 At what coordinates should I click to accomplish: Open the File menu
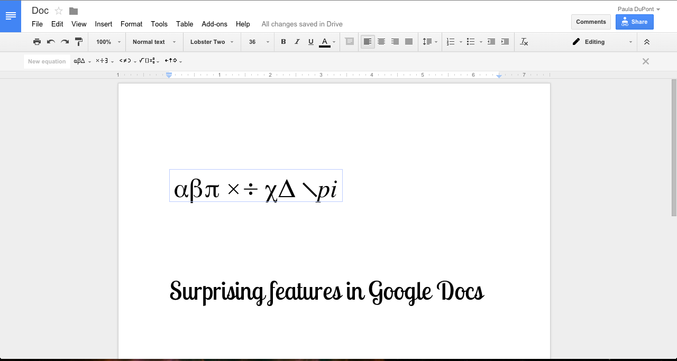(37, 24)
